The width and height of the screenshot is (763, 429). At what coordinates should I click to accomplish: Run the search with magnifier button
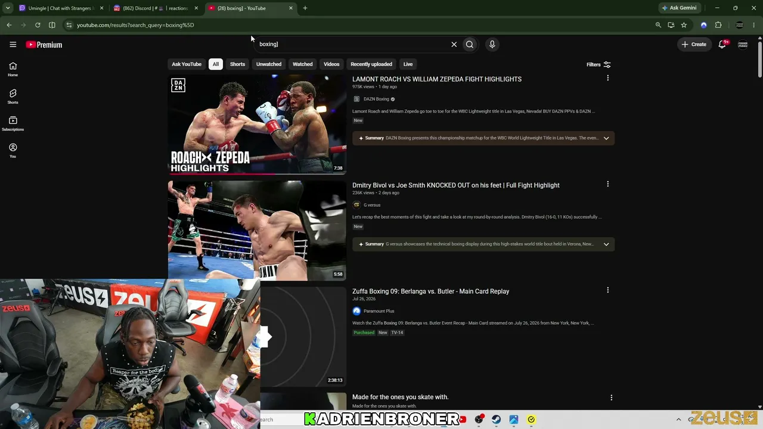pos(470,44)
